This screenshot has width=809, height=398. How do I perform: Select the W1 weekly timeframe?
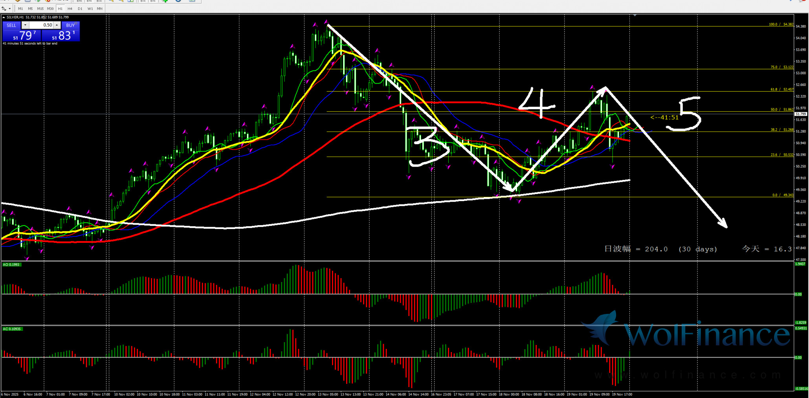tap(90, 9)
